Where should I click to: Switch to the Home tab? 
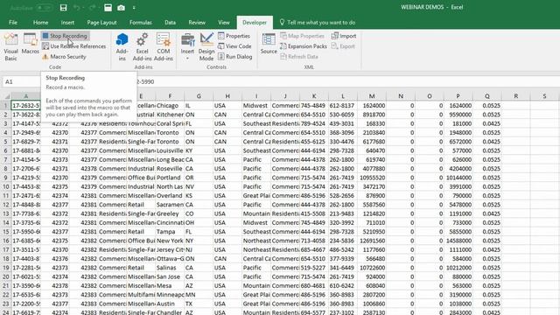tap(40, 22)
